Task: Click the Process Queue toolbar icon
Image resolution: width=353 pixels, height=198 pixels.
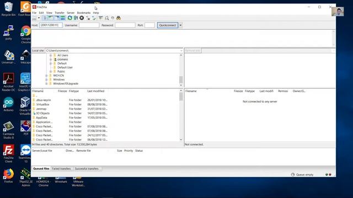Action: [x=76, y=18]
